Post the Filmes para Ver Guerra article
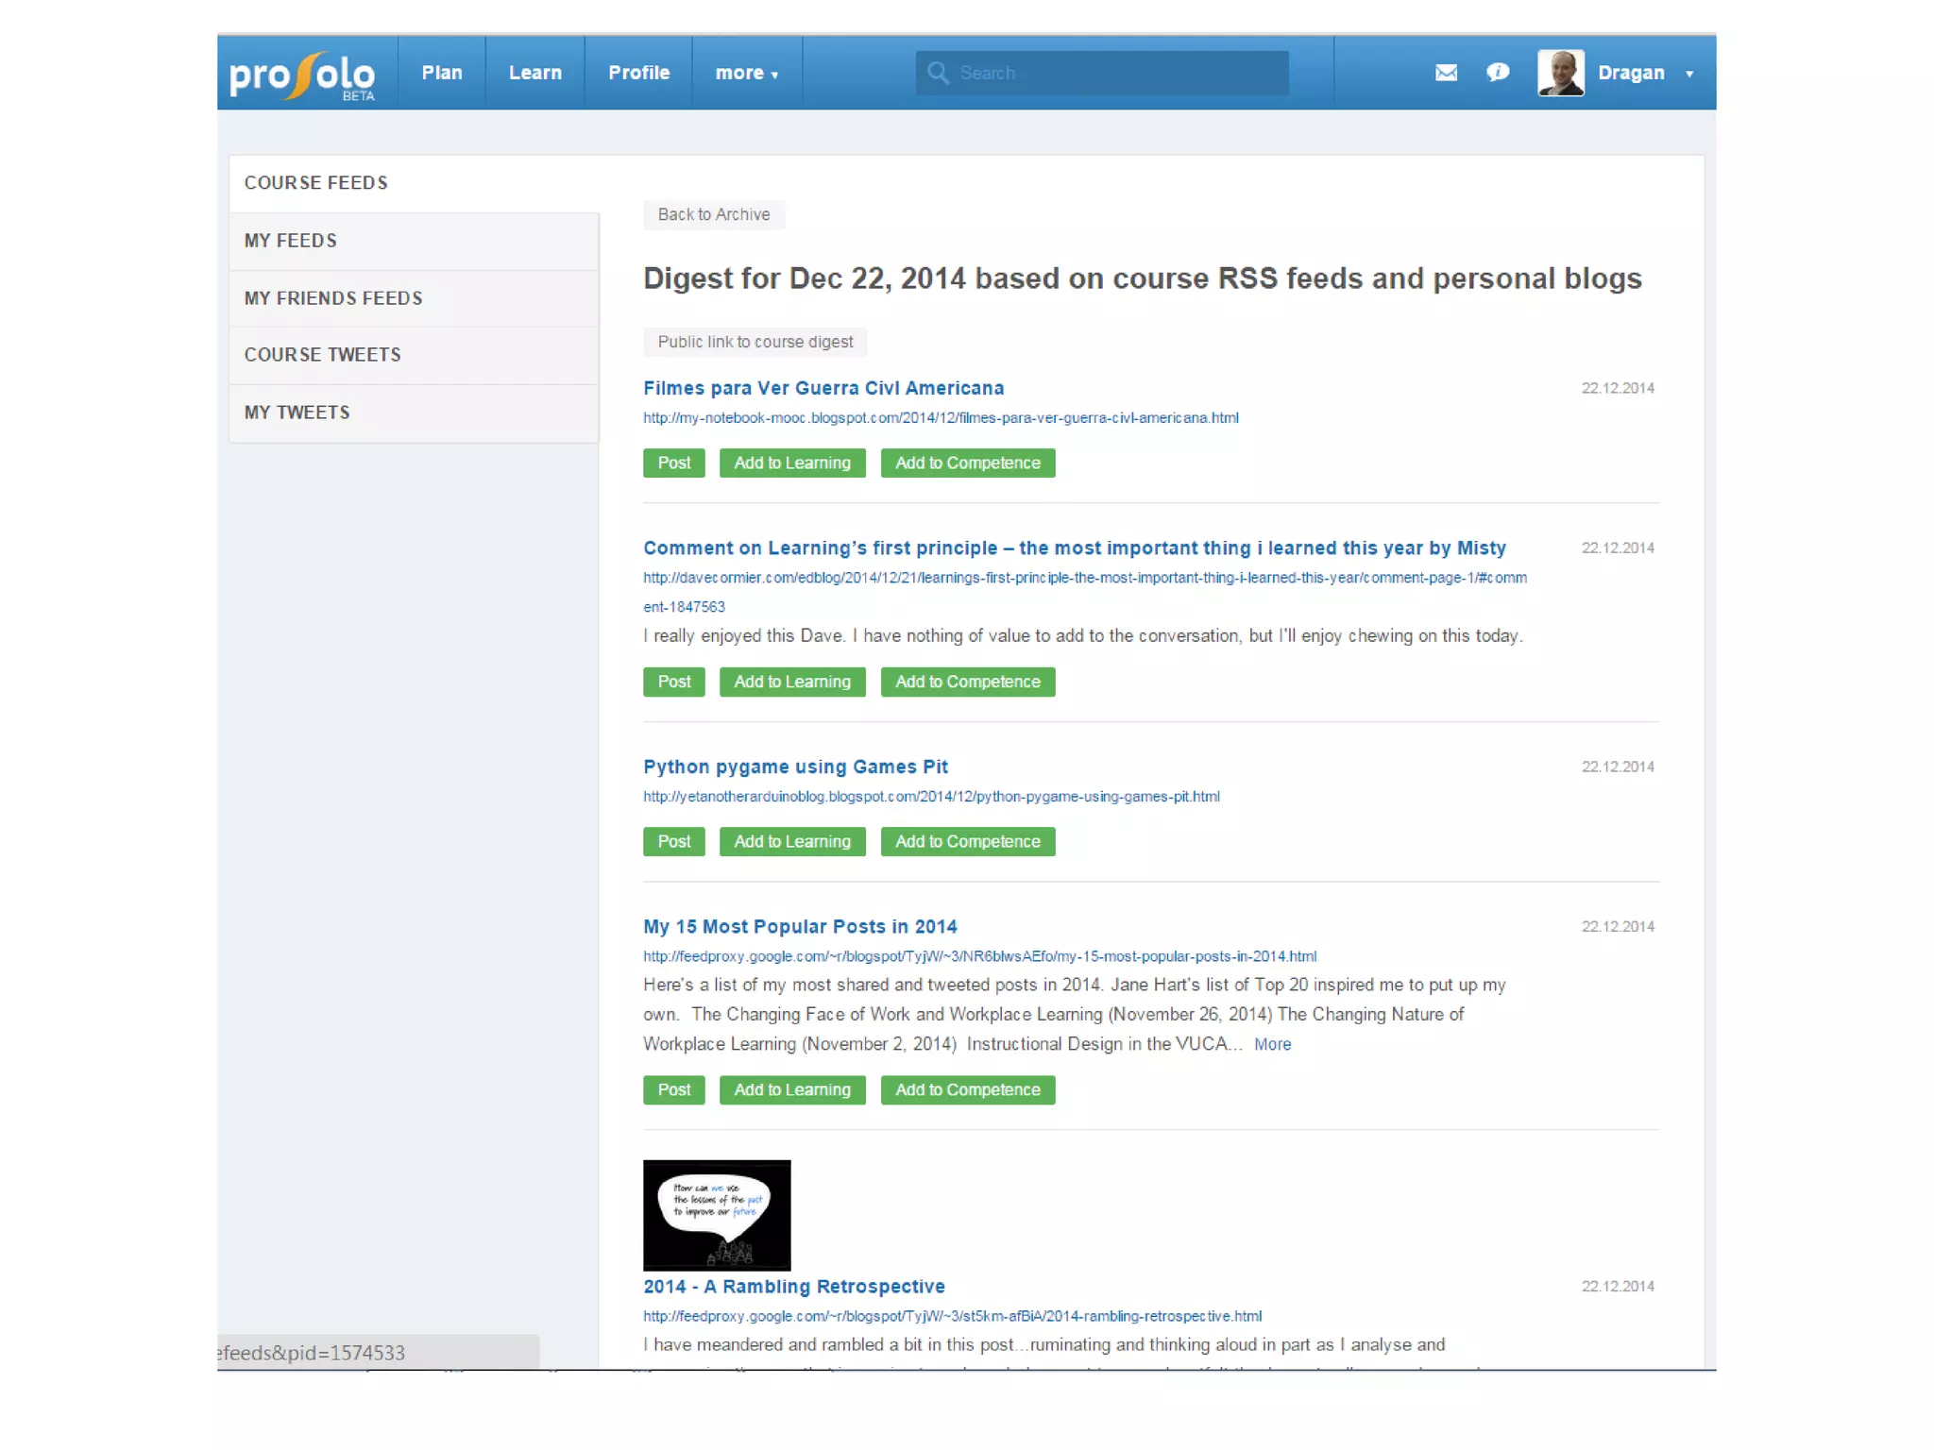Image resolution: width=1934 pixels, height=1450 pixels. point(673,463)
